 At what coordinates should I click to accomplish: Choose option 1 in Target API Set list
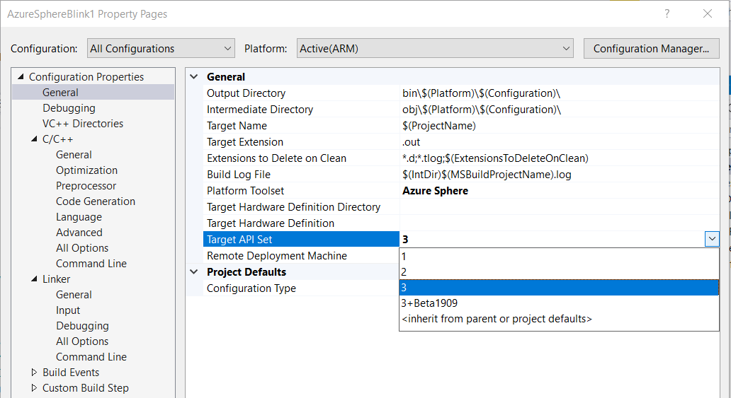[404, 256]
